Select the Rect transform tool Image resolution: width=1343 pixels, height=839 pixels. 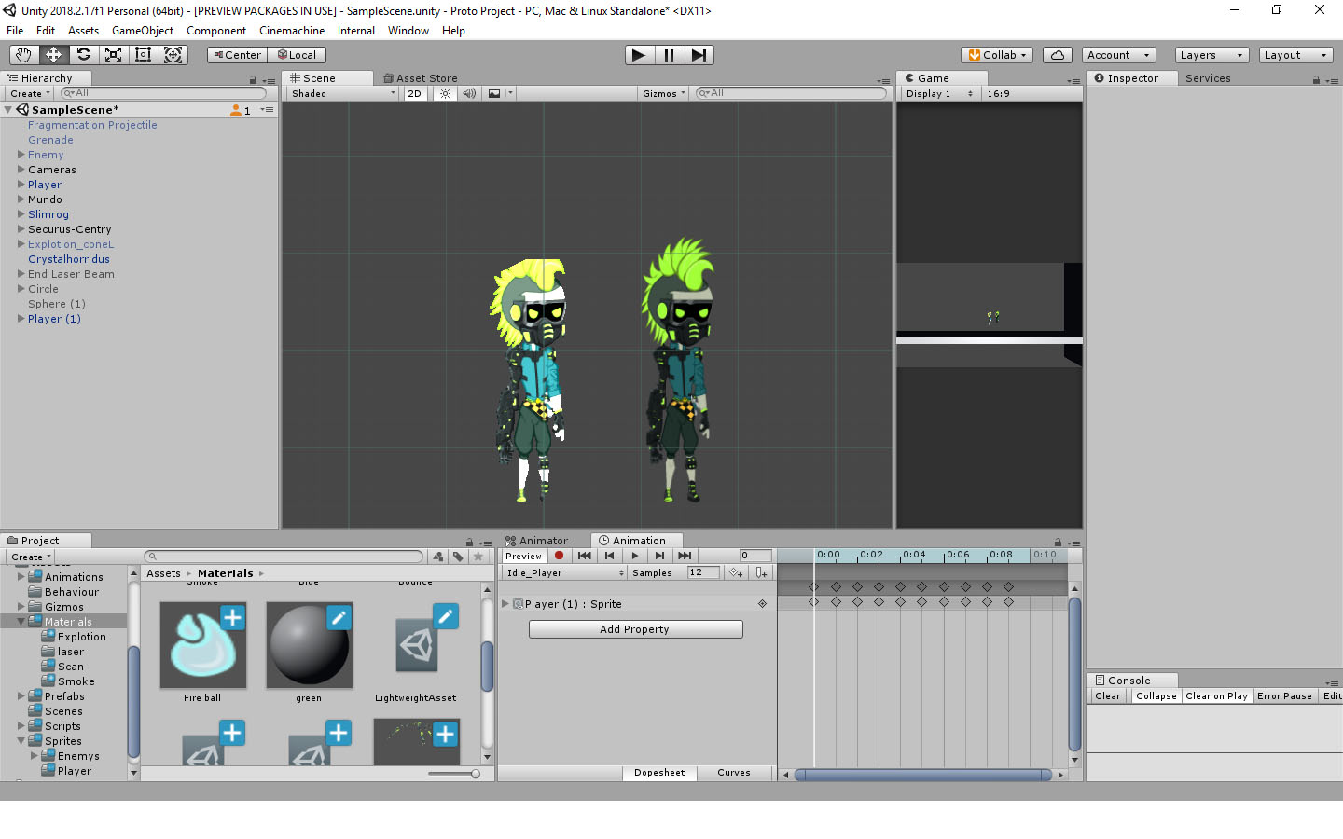tap(144, 55)
